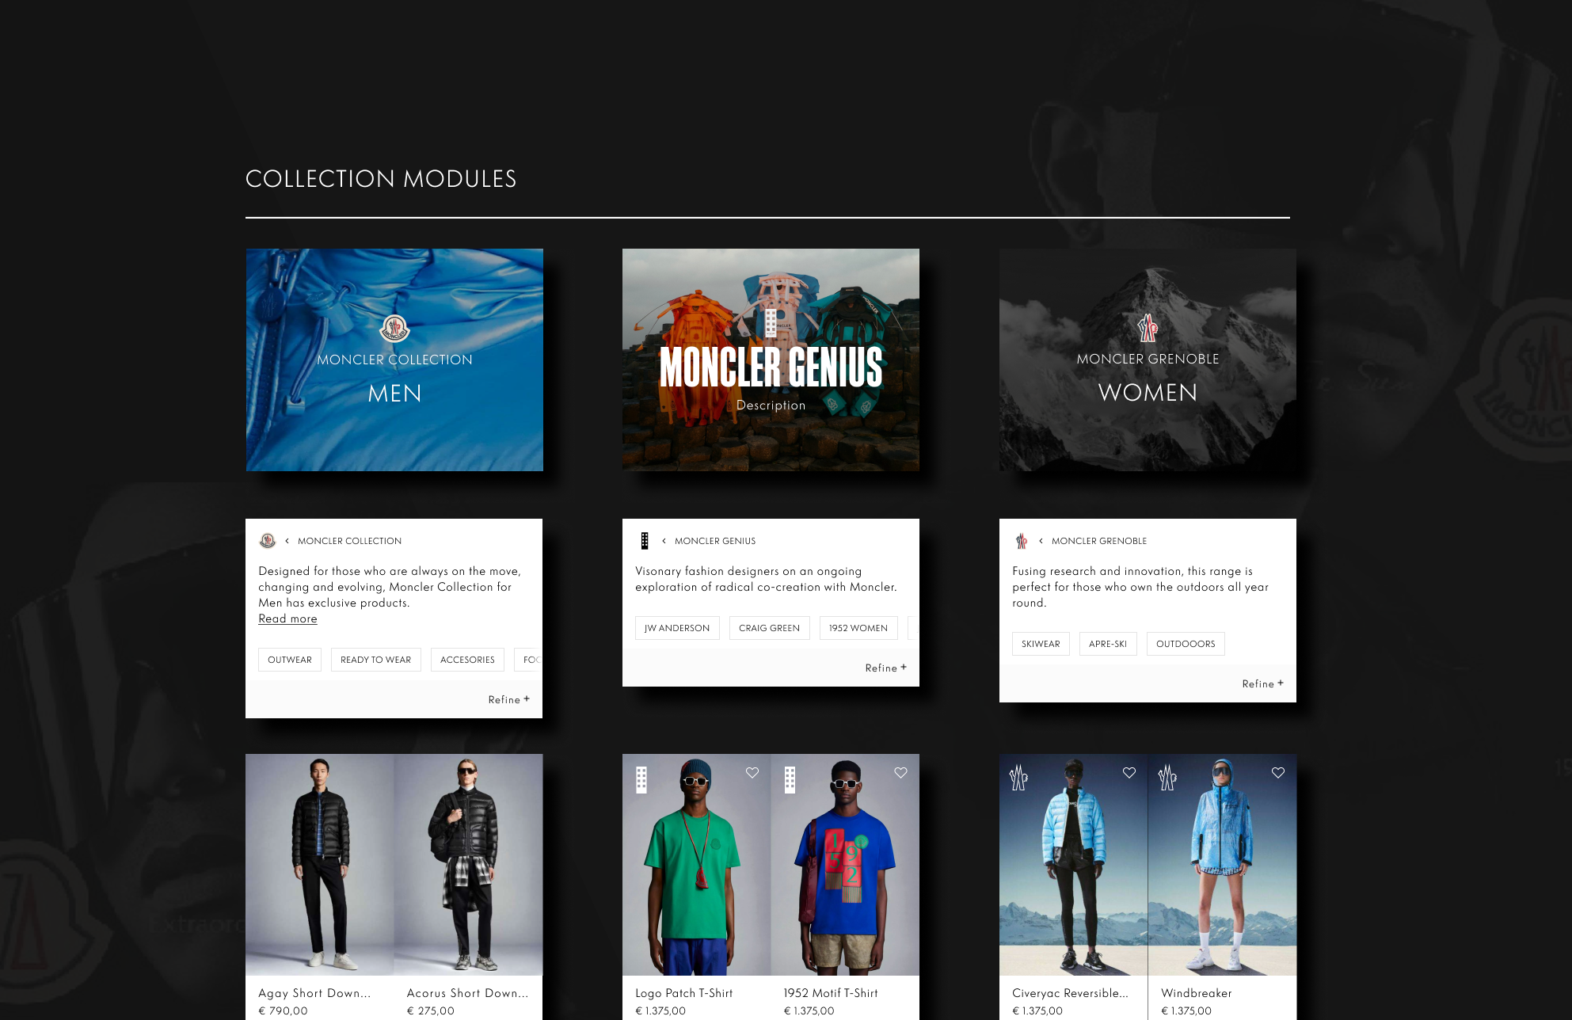Open the Read more link
This screenshot has height=1020, width=1572.
(287, 618)
